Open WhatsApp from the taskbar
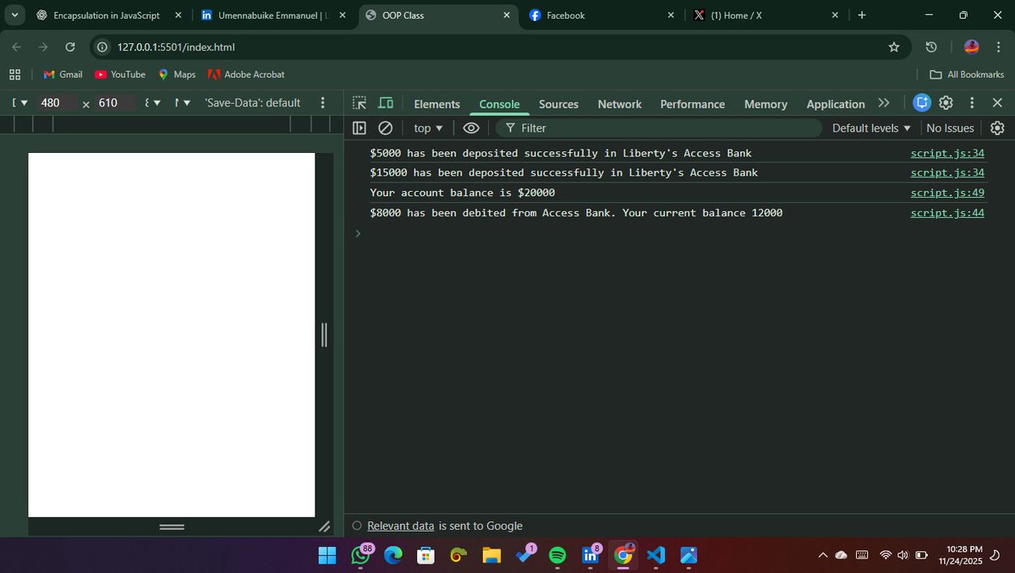 click(359, 555)
